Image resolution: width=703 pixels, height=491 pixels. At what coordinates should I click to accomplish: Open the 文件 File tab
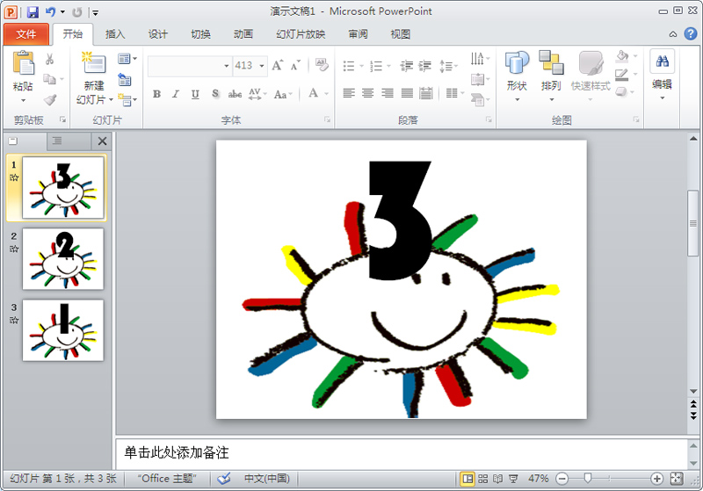[x=26, y=34]
